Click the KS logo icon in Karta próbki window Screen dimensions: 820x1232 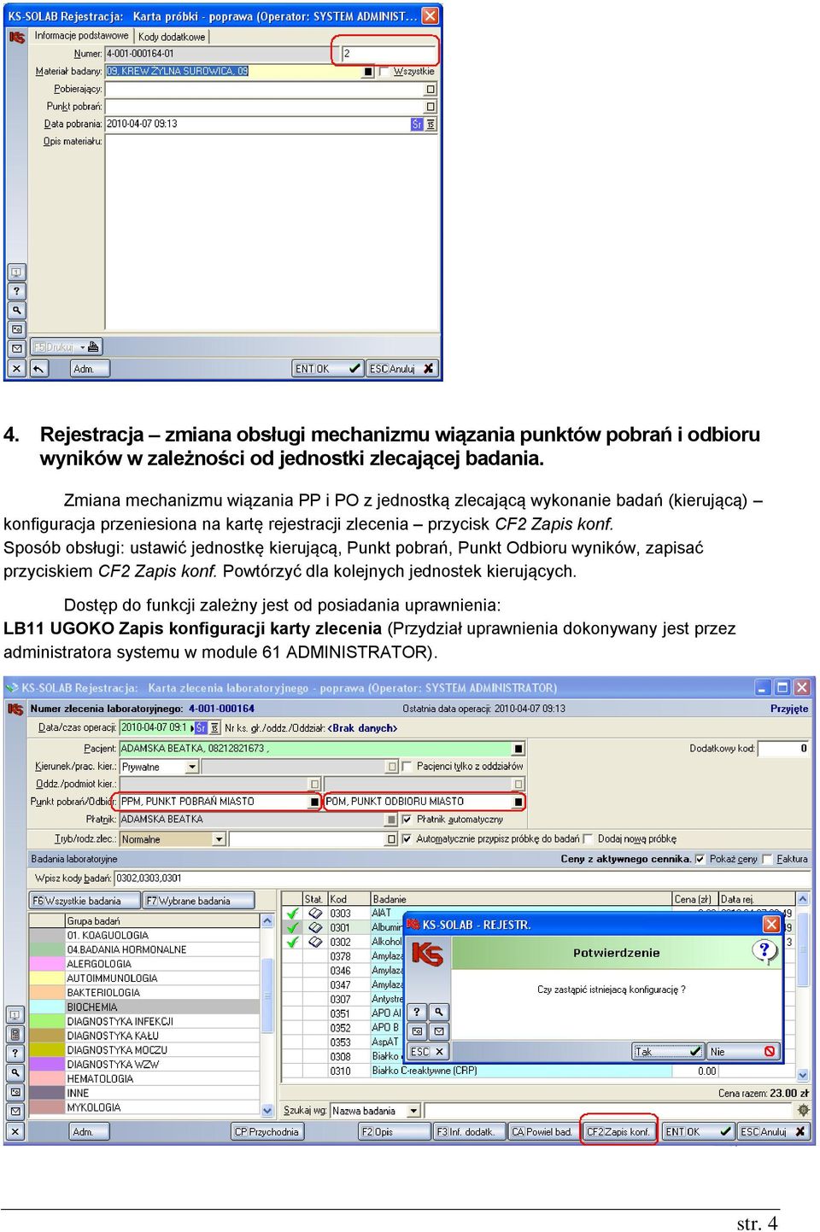(16, 37)
